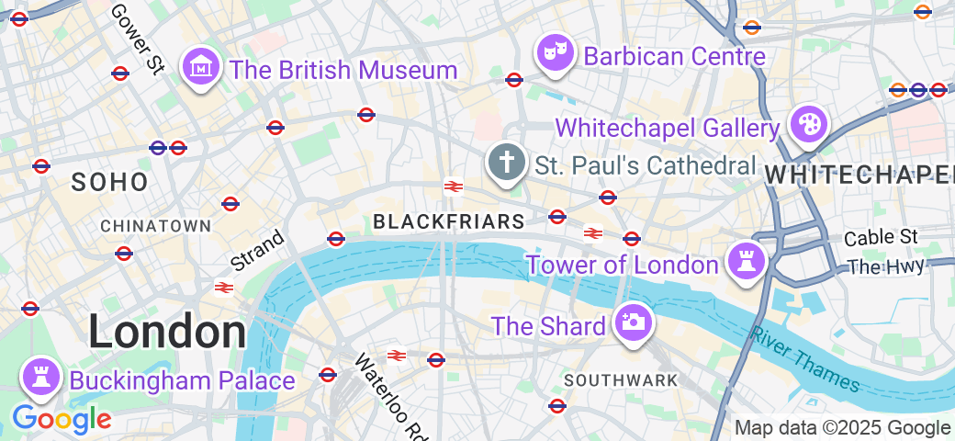Click the Map data ©2025 Google attribution
955x441 pixels.
(x=843, y=428)
